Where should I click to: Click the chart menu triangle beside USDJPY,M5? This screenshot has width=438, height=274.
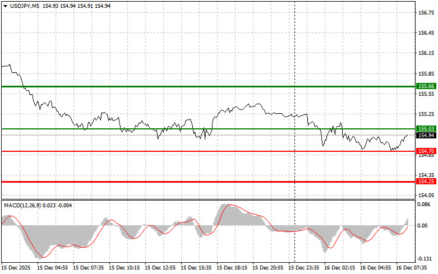tap(5, 6)
